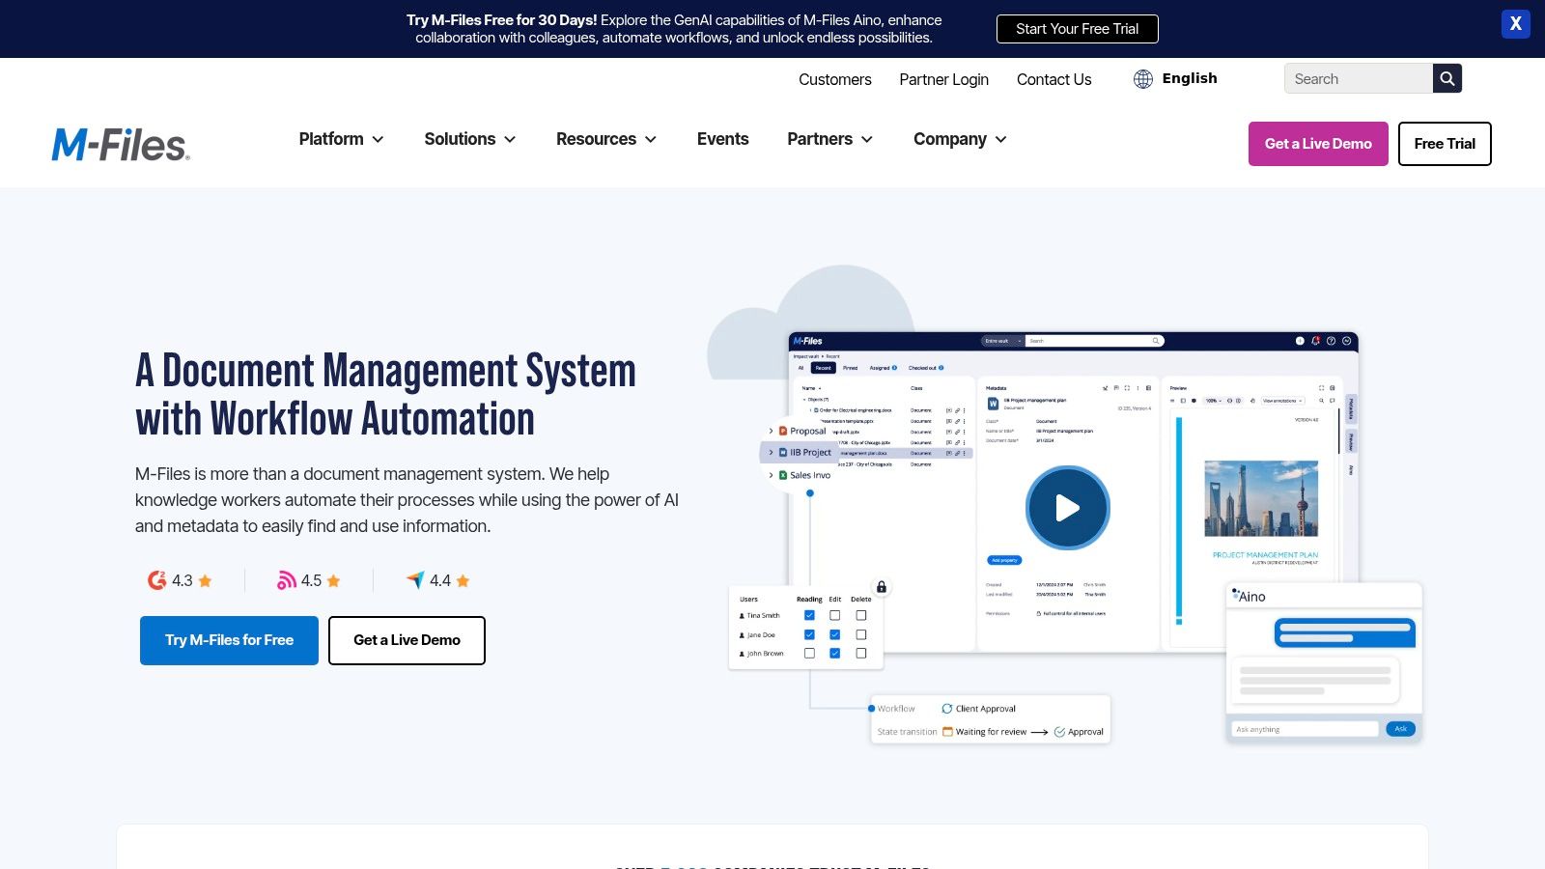Click the PowerPoint icon next to Proposal
The image size is (1545, 869).
tap(783, 431)
